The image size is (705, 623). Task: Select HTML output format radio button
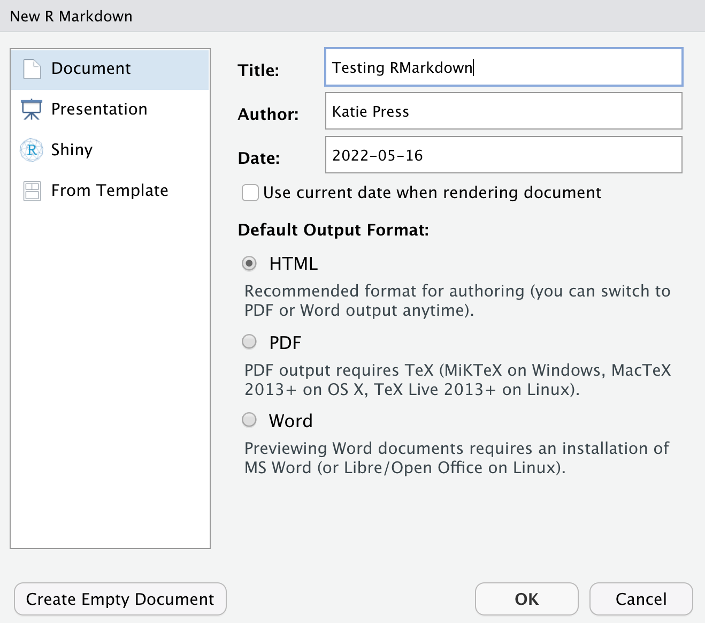click(x=249, y=263)
